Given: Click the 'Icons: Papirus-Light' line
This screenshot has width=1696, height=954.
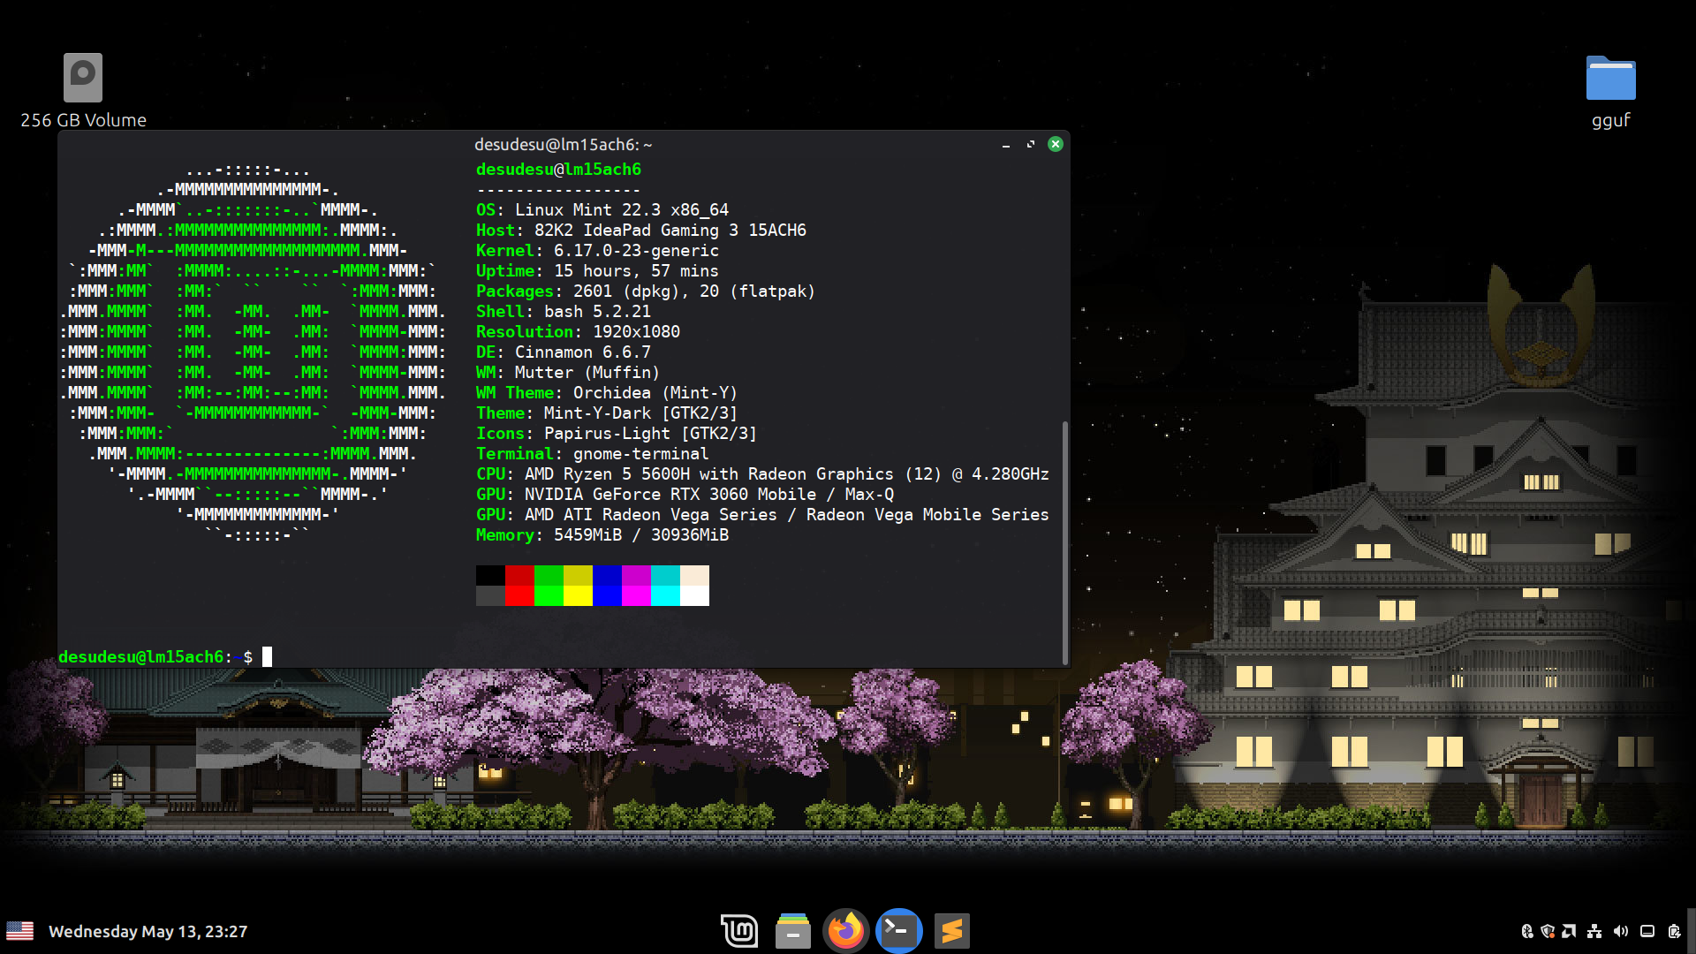Looking at the screenshot, I should 617,433.
